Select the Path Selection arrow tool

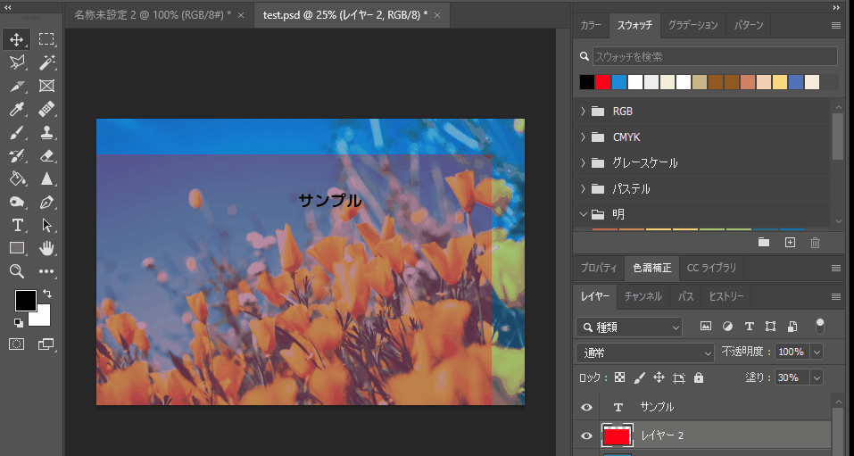46,225
